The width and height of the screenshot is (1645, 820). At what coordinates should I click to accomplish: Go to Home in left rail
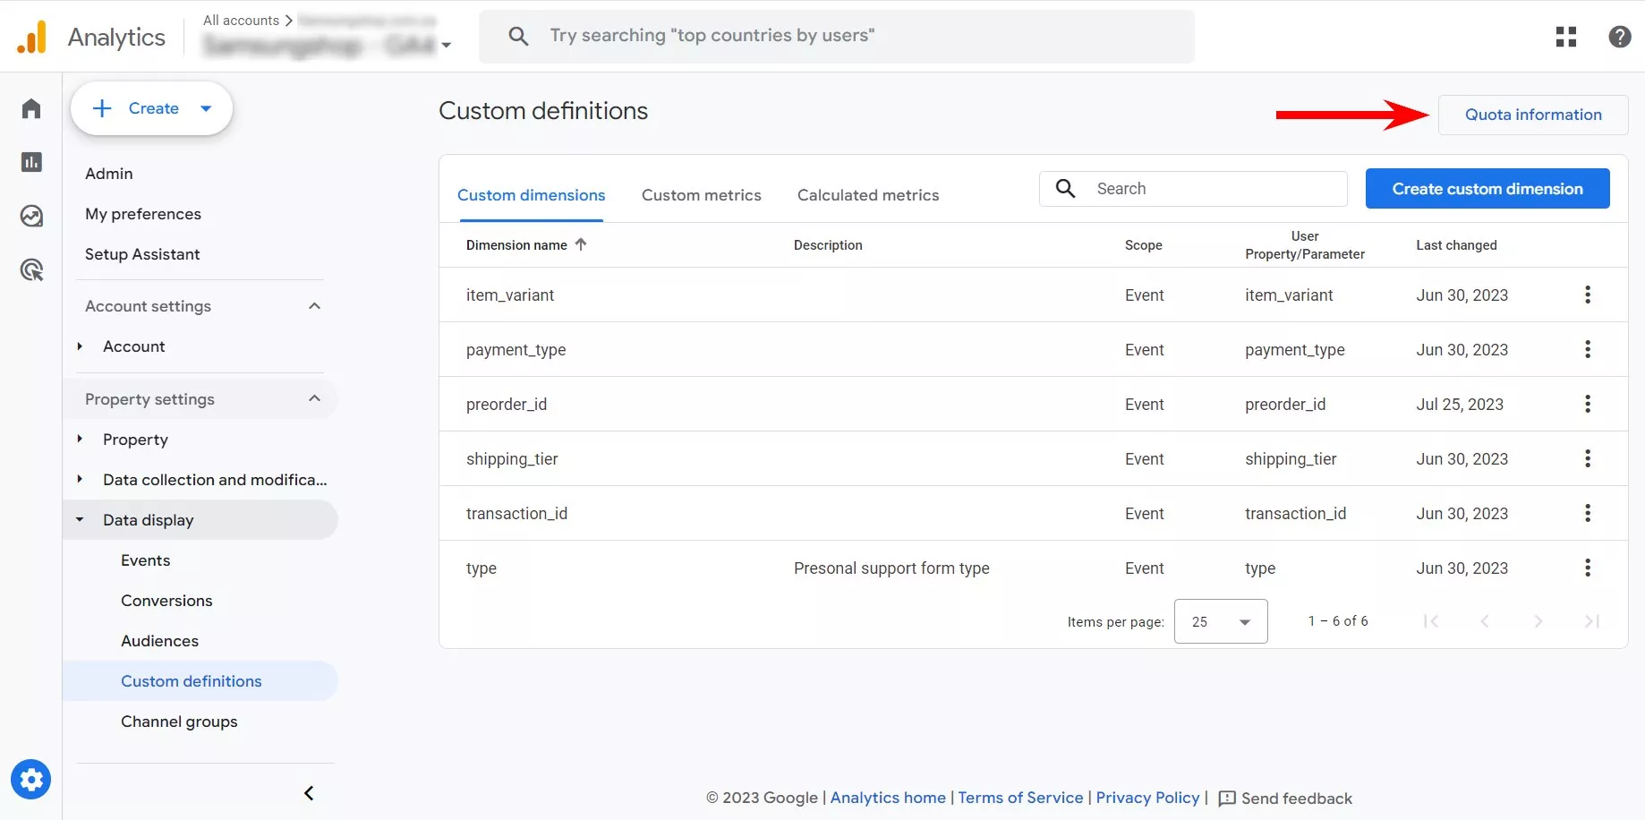coord(31,108)
